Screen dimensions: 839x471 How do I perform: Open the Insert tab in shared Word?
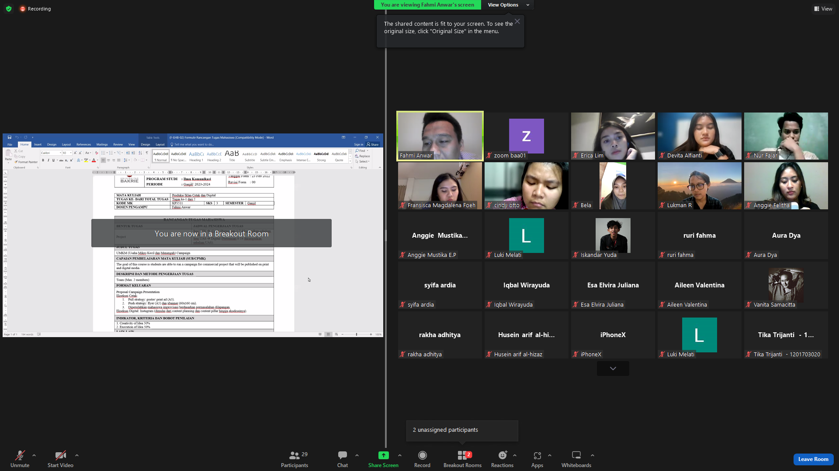[38, 144]
